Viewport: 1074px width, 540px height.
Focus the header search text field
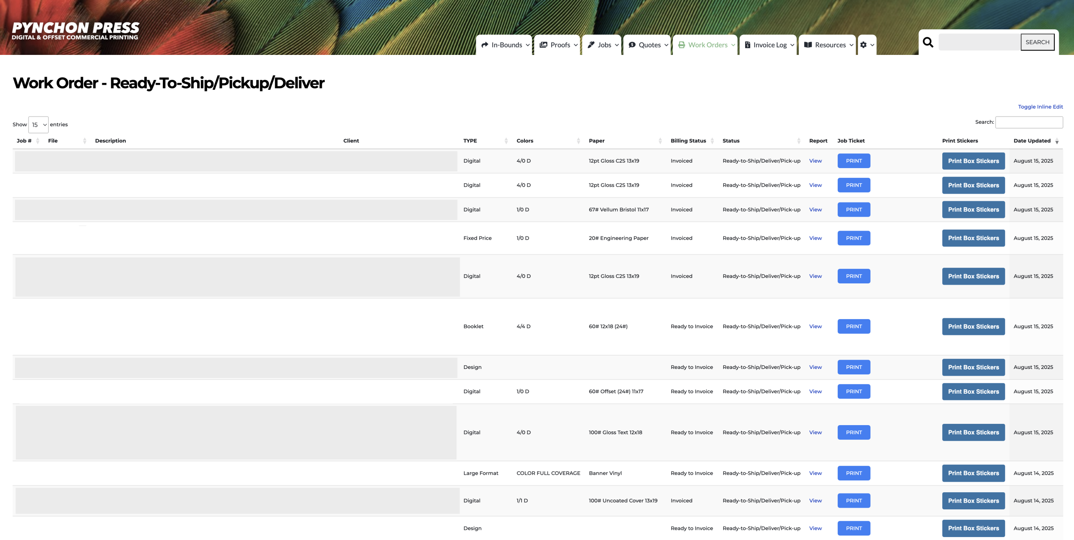(x=979, y=42)
